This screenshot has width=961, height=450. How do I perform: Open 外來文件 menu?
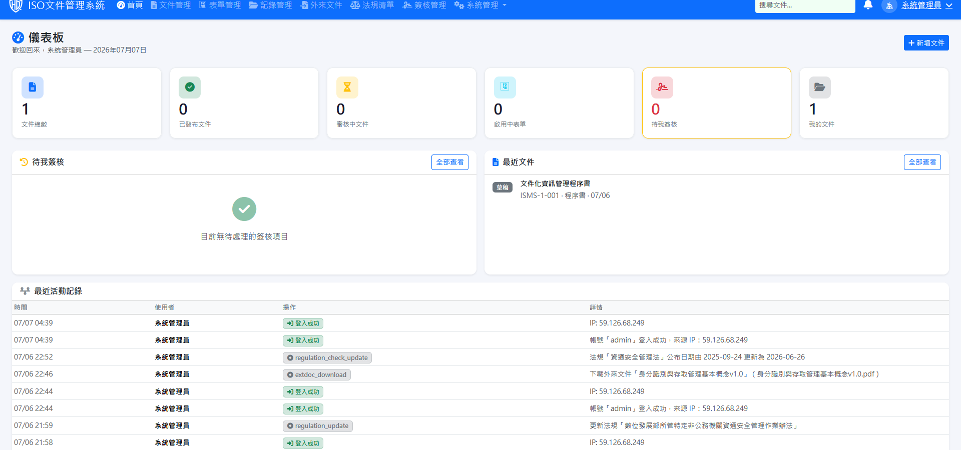click(321, 5)
